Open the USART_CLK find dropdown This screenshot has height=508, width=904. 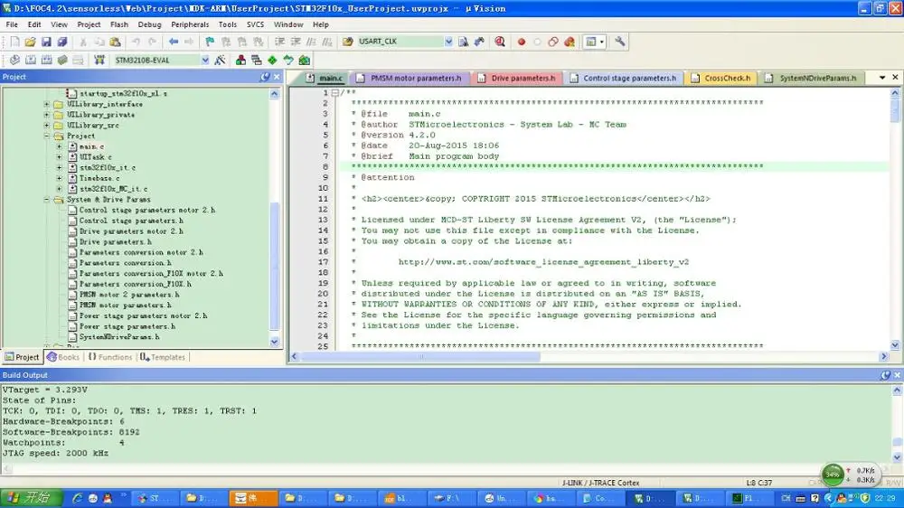coord(448,42)
